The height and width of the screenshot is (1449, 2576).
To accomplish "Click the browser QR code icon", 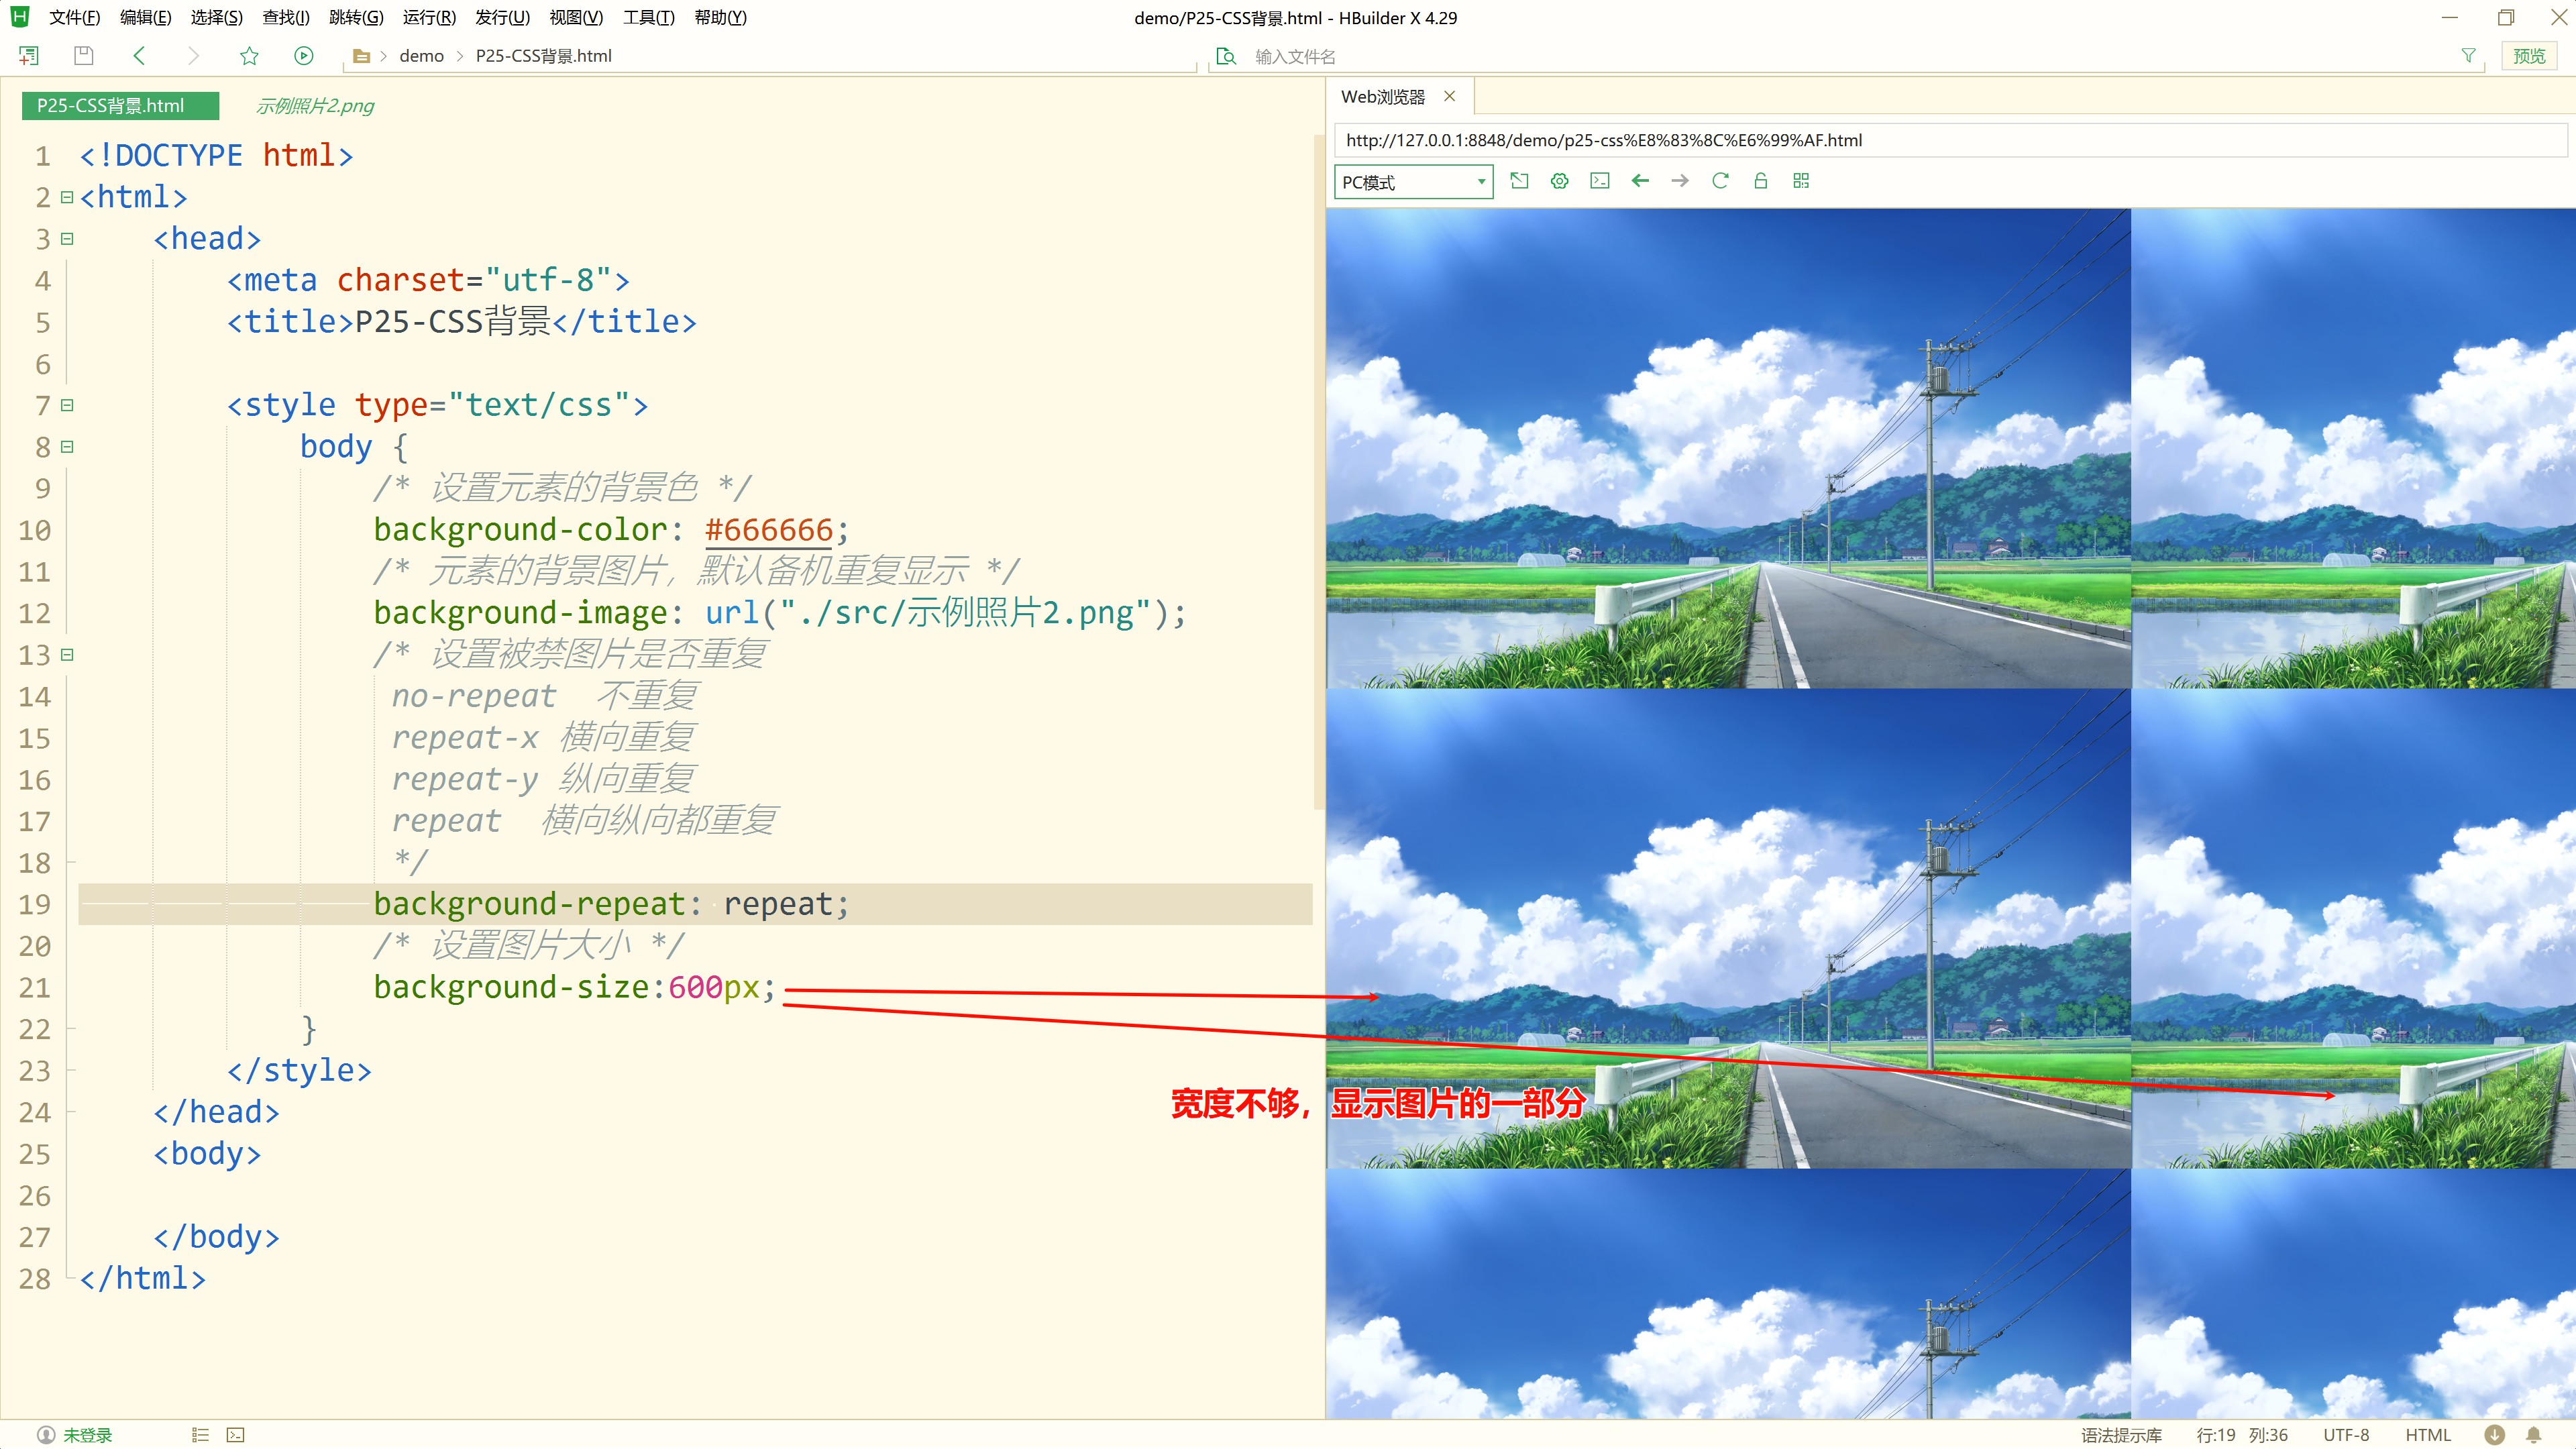I will coord(1801,181).
